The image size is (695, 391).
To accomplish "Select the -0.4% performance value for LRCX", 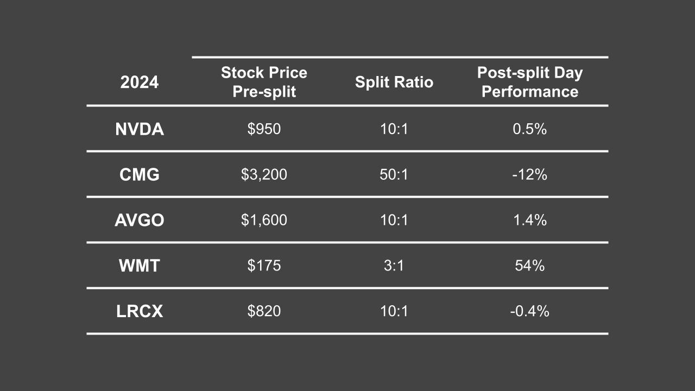I will pyautogui.click(x=529, y=312).
